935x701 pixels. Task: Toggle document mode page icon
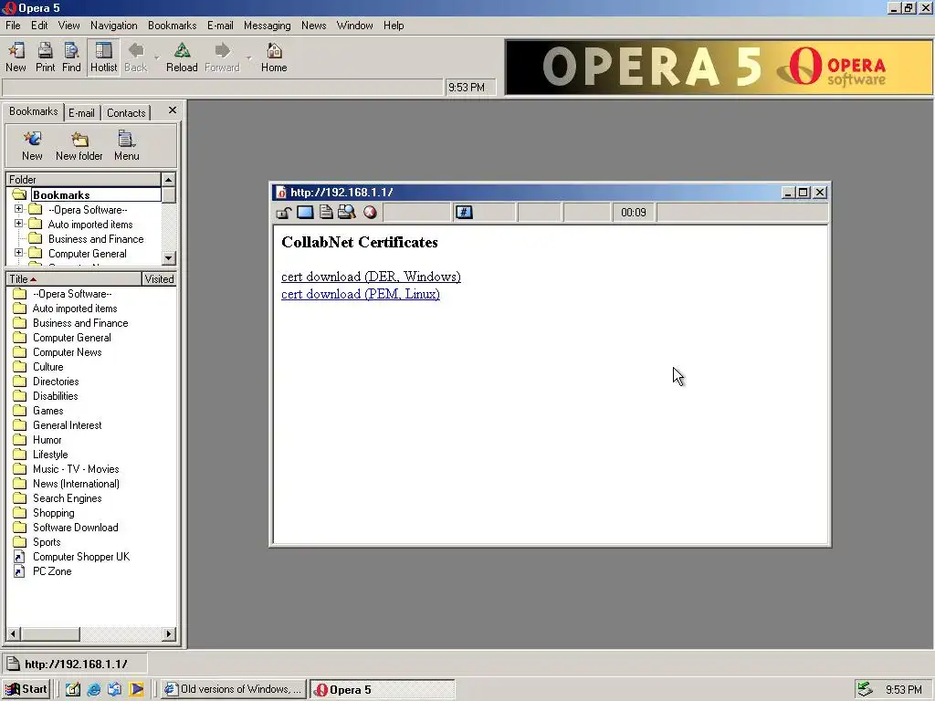[326, 212]
